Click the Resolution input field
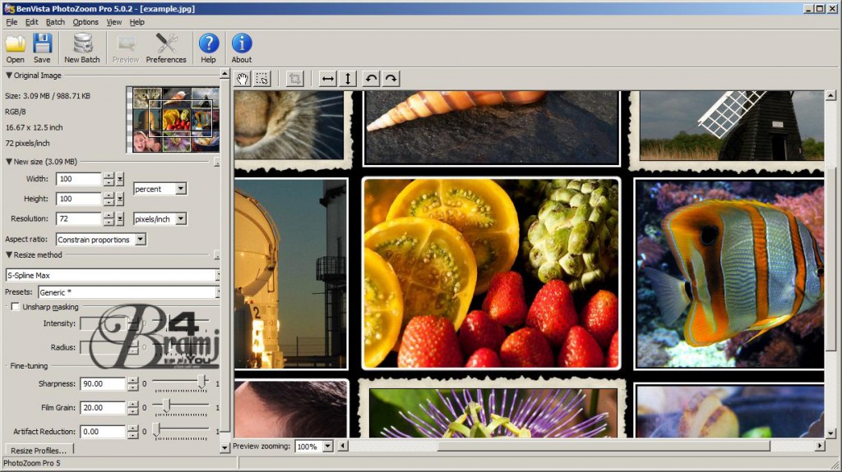The image size is (842, 472). pos(78,219)
